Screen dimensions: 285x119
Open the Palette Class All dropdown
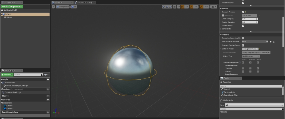(x=255, y=105)
